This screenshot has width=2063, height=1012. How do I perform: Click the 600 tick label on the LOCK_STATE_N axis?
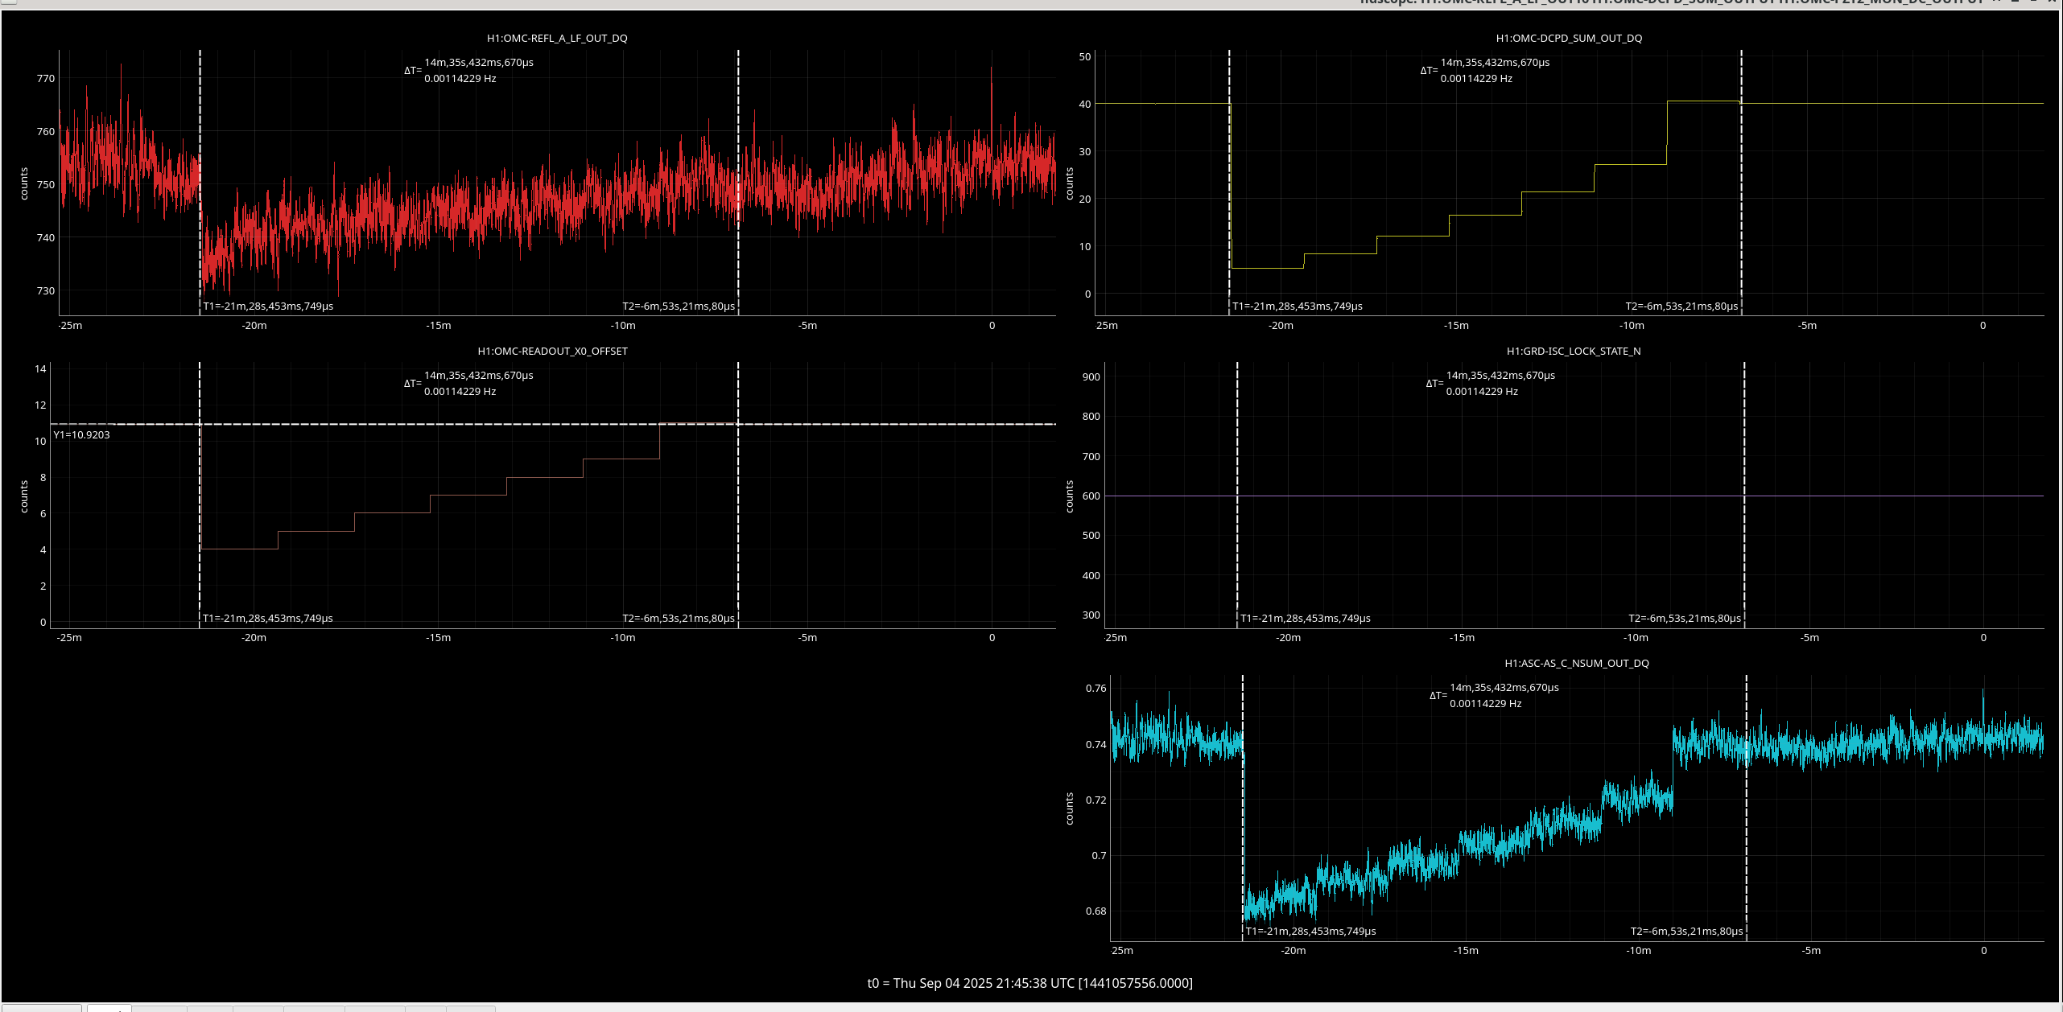[1091, 496]
